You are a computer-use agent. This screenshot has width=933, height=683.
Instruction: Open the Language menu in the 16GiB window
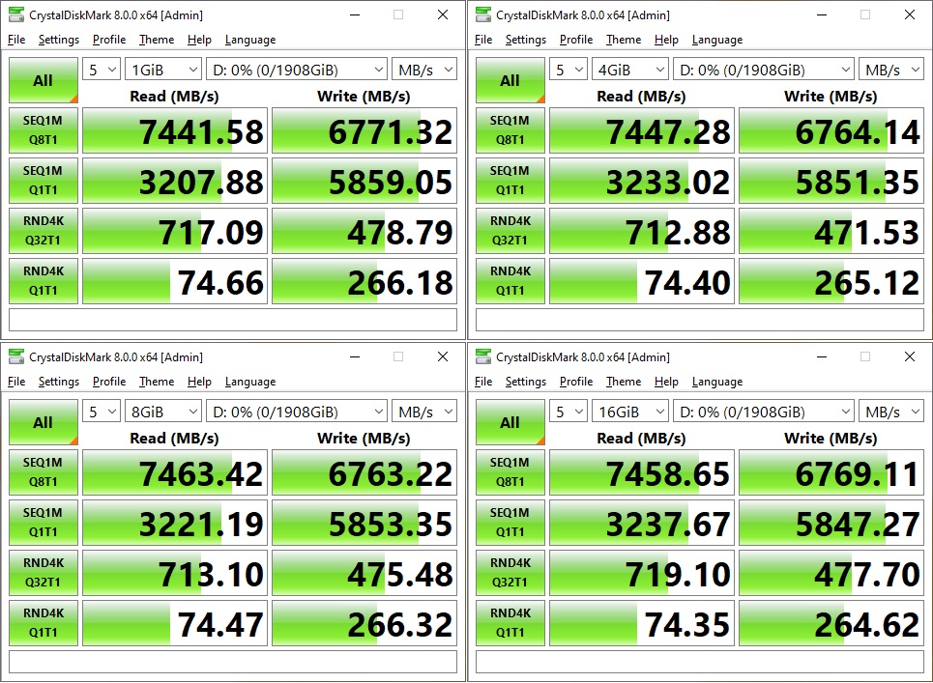(716, 382)
